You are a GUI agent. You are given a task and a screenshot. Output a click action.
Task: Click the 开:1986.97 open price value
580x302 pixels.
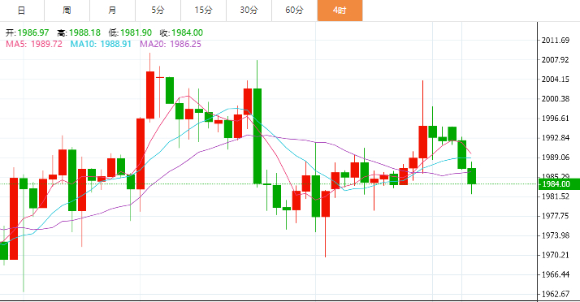[x=27, y=32]
